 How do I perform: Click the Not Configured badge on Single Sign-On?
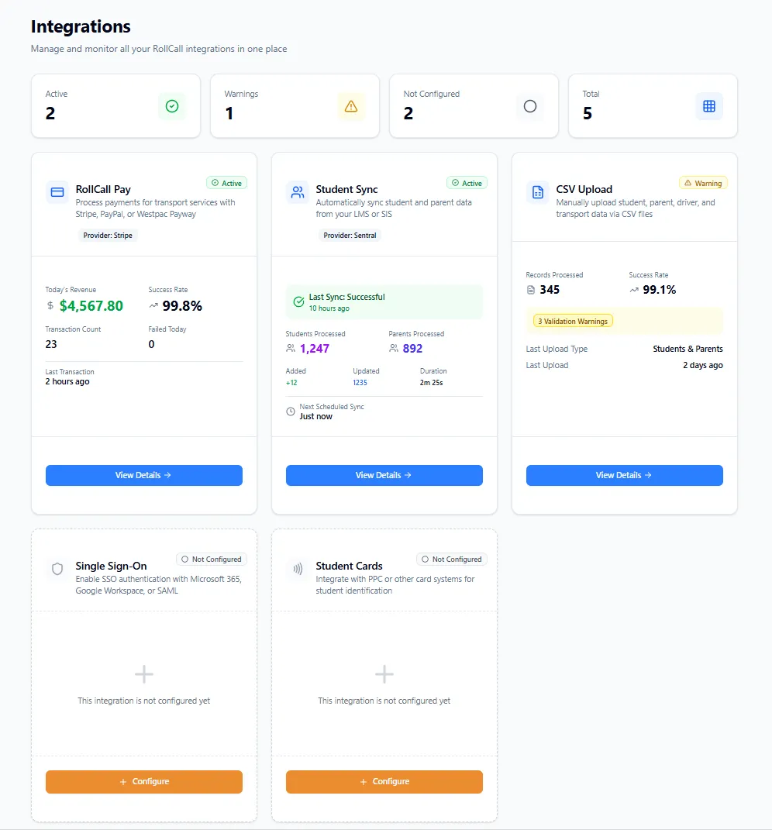pyautogui.click(x=212, y=559)
